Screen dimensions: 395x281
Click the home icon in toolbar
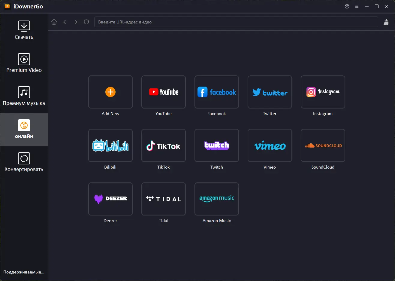[x=54, y=22]
